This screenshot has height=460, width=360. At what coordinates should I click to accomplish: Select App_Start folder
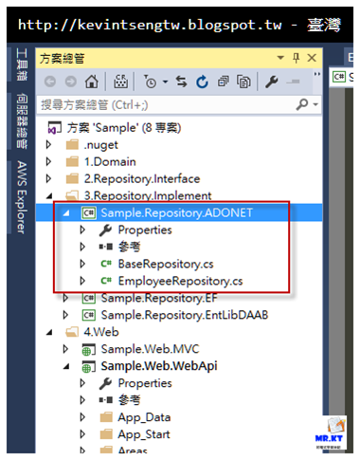click(x=144, y=434)
